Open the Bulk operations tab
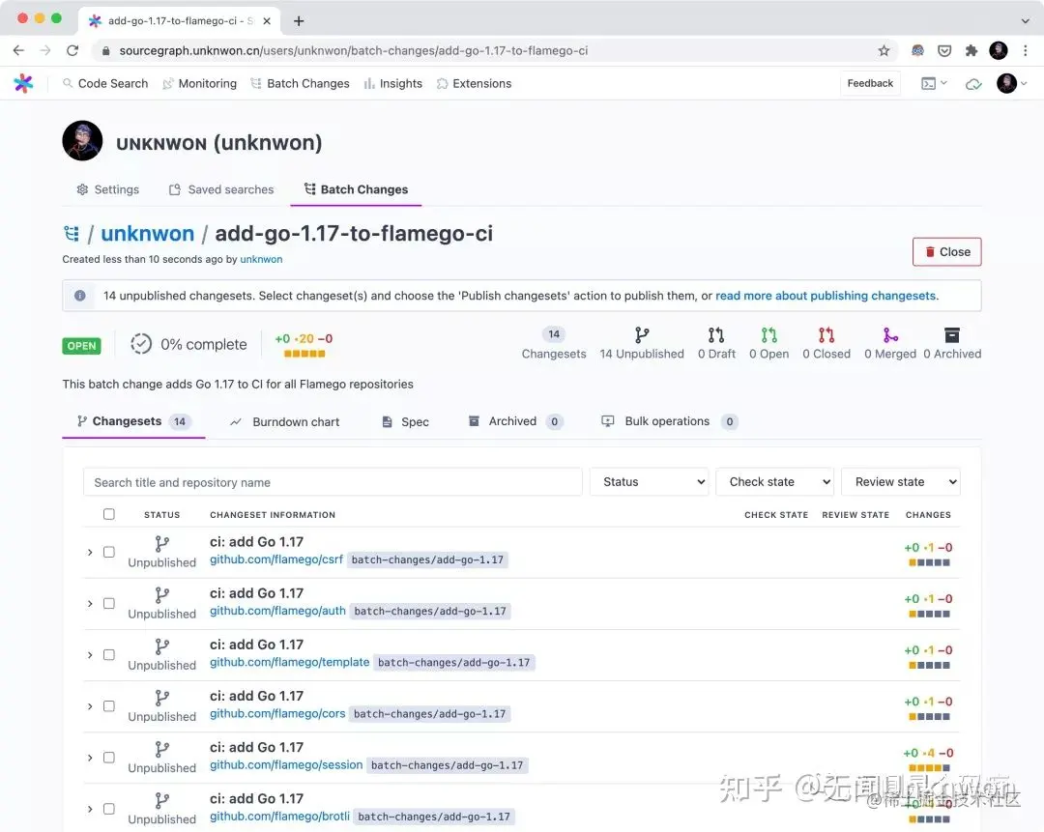1044x832 pixels. (x=669, y=421)
